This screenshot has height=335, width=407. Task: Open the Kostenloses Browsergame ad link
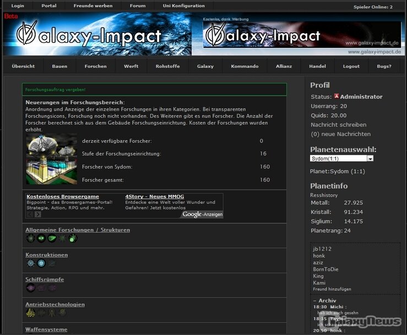[x=63, y=197]
